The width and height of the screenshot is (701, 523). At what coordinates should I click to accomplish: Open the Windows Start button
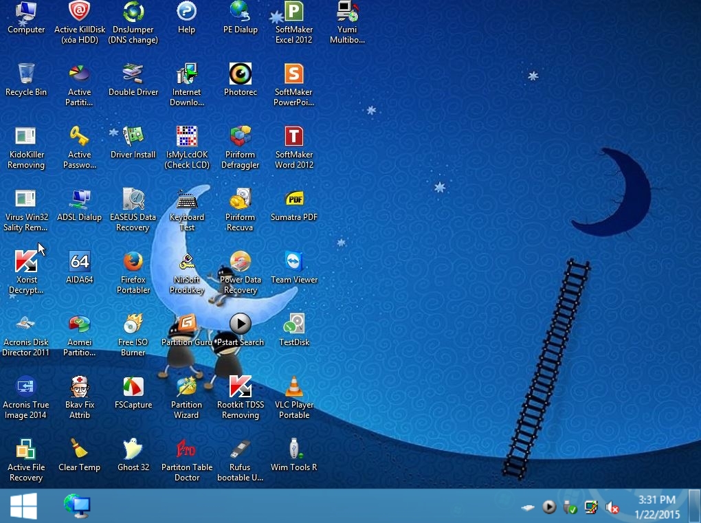tap(23, 507)
